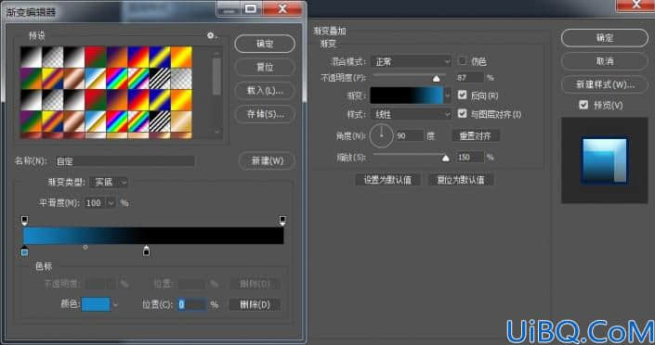Open the presets gear menu
Image resolution: width=655 pixels, height=345 pixels.
[211, 36]
